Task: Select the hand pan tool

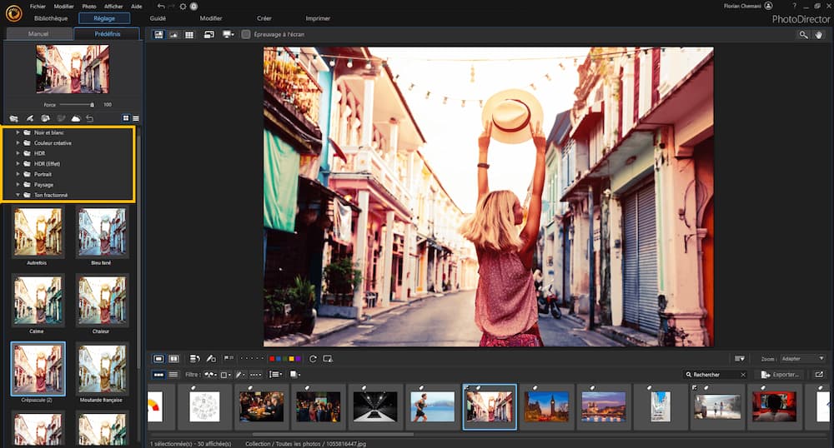Action: [819, 34]
